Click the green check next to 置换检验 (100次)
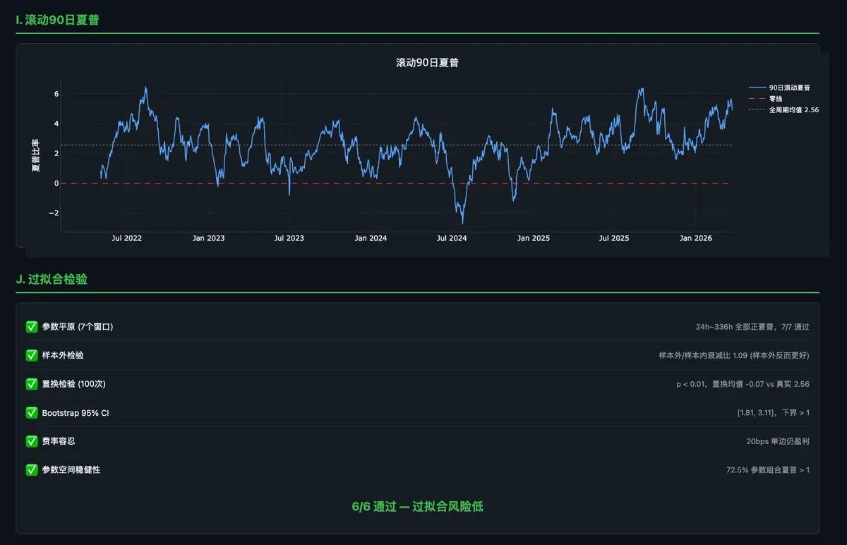The height and width of the screenshot is (545, 847). 32,384
